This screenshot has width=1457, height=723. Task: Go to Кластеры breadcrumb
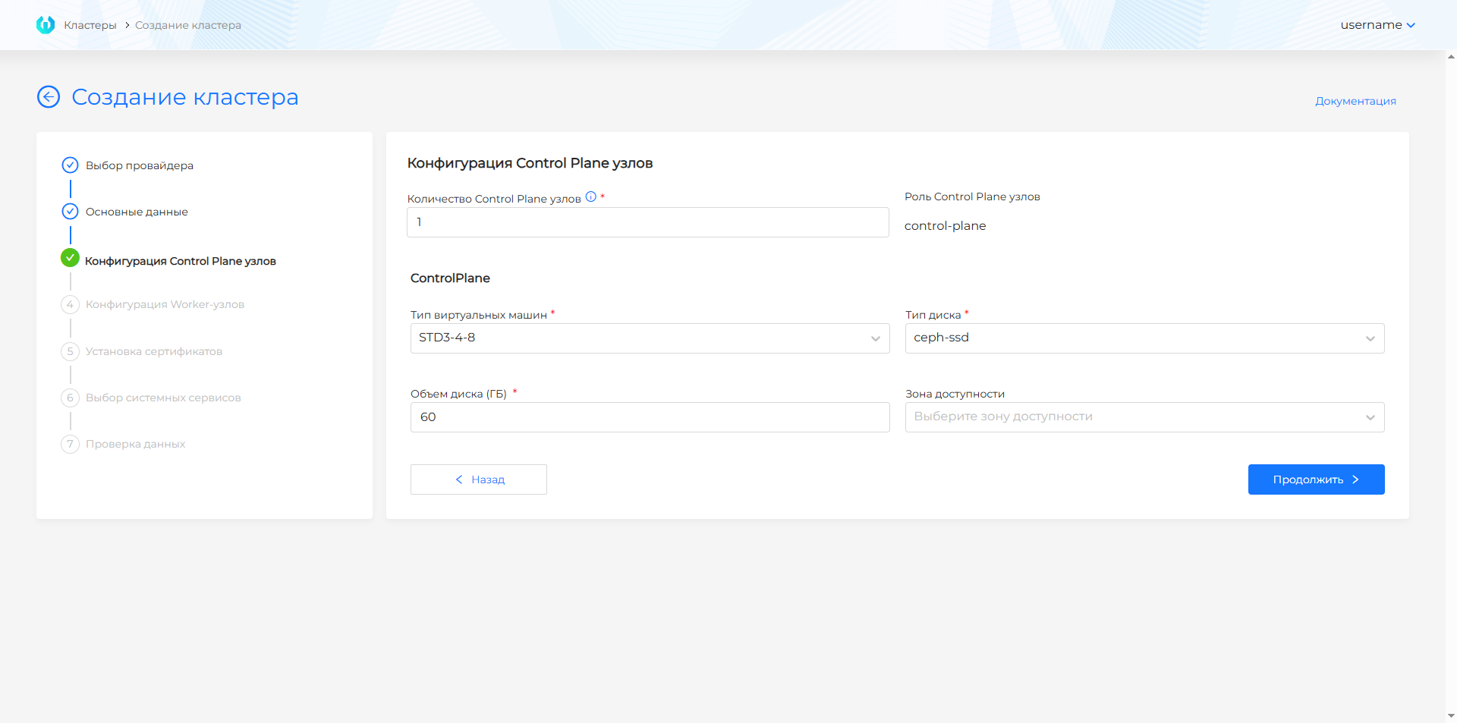[x=90, y=25]
